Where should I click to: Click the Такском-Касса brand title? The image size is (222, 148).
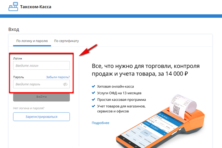pos(36,7)
